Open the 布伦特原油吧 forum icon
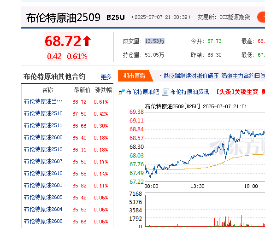The height and width of the screenshot is (228, 265). pos(122,92)
